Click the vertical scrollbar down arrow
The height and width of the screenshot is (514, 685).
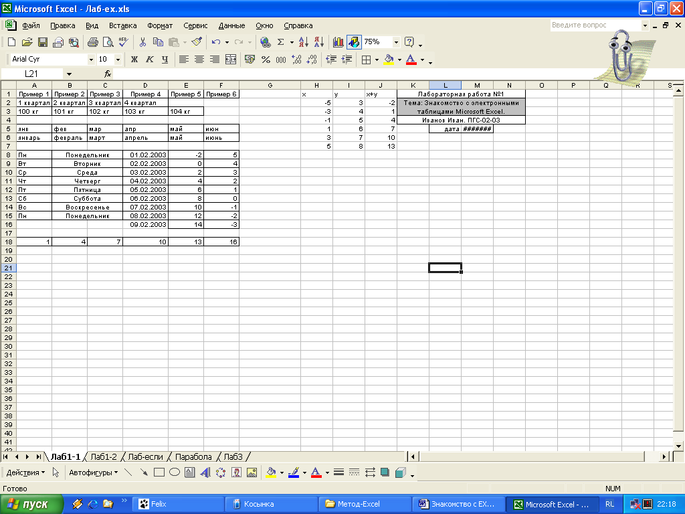[x=678, y=446]
